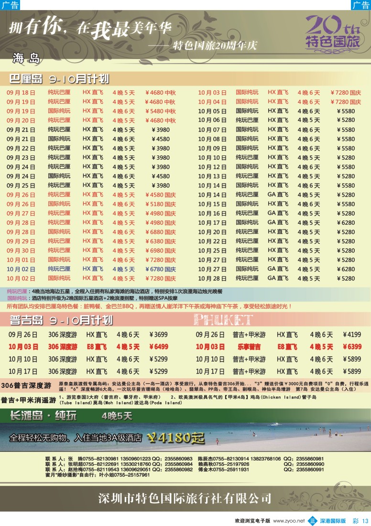This screenshot has height=526, width=371.
Task: Select the headline 拥有你，在我最美年华
Action: pyautogui.click(x=90, y=29)
